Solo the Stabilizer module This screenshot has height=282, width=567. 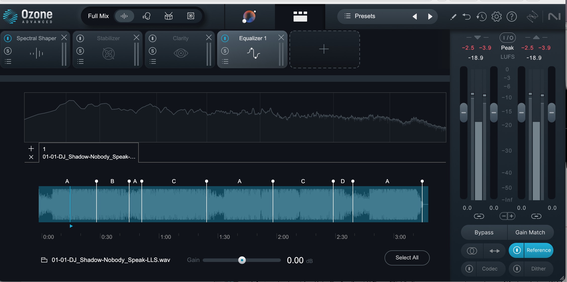[x=80, y=51]
